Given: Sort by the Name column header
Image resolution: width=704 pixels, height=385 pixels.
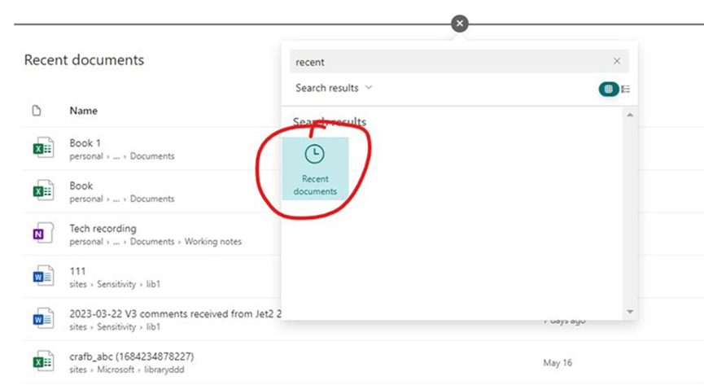Looking at the screenshot, I should point(84,111).
